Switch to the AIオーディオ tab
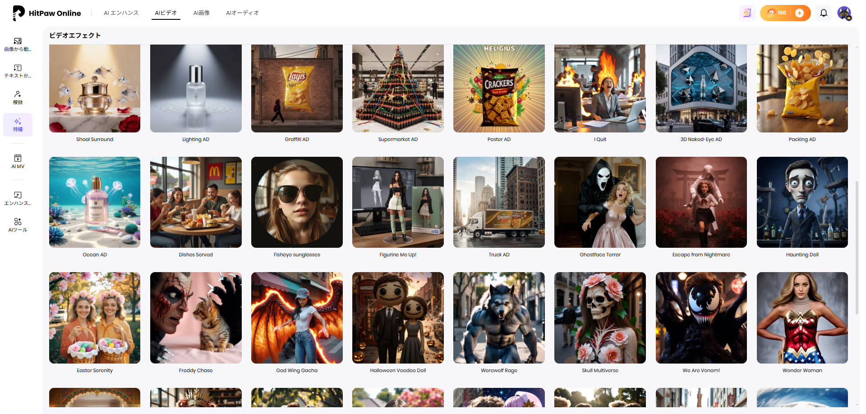Screen dimensions: 866x414 tap(243, 13)
